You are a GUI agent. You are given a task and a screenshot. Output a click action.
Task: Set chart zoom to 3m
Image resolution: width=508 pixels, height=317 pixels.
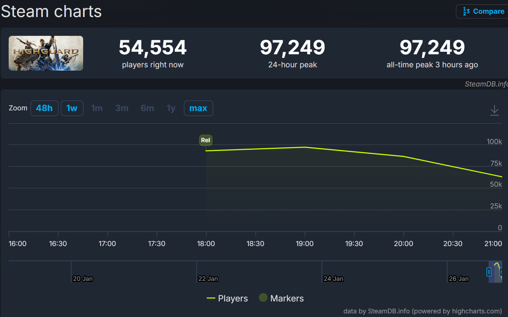click(x=122, y=108)
